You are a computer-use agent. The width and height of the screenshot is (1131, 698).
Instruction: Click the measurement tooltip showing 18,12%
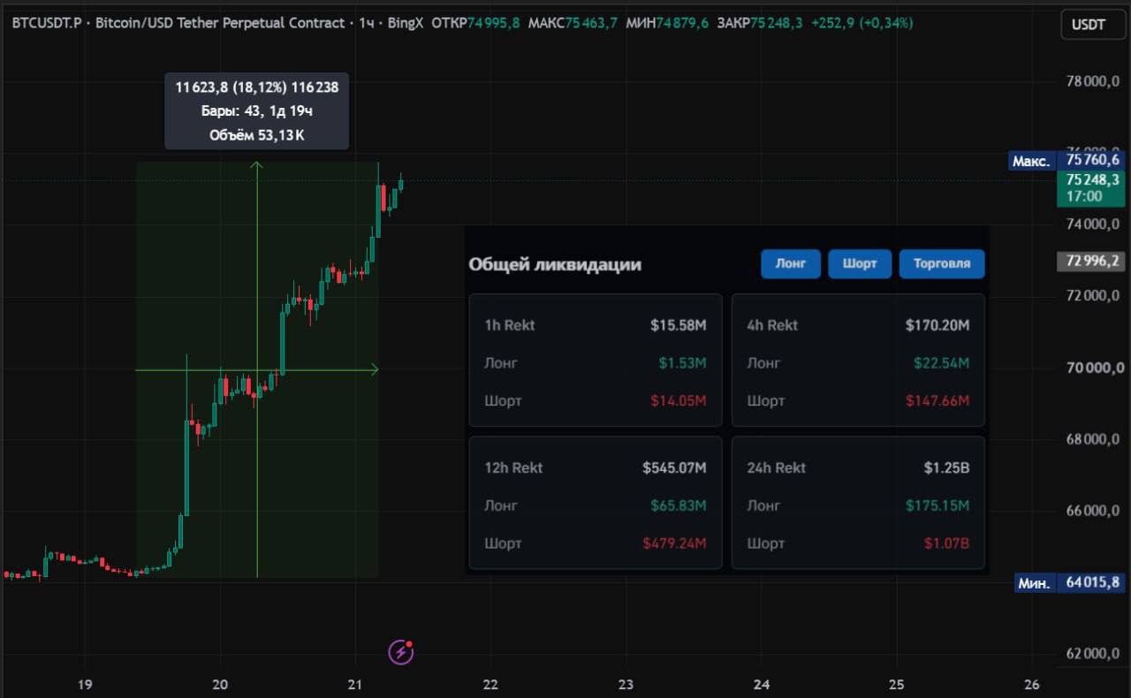point(257,110)
